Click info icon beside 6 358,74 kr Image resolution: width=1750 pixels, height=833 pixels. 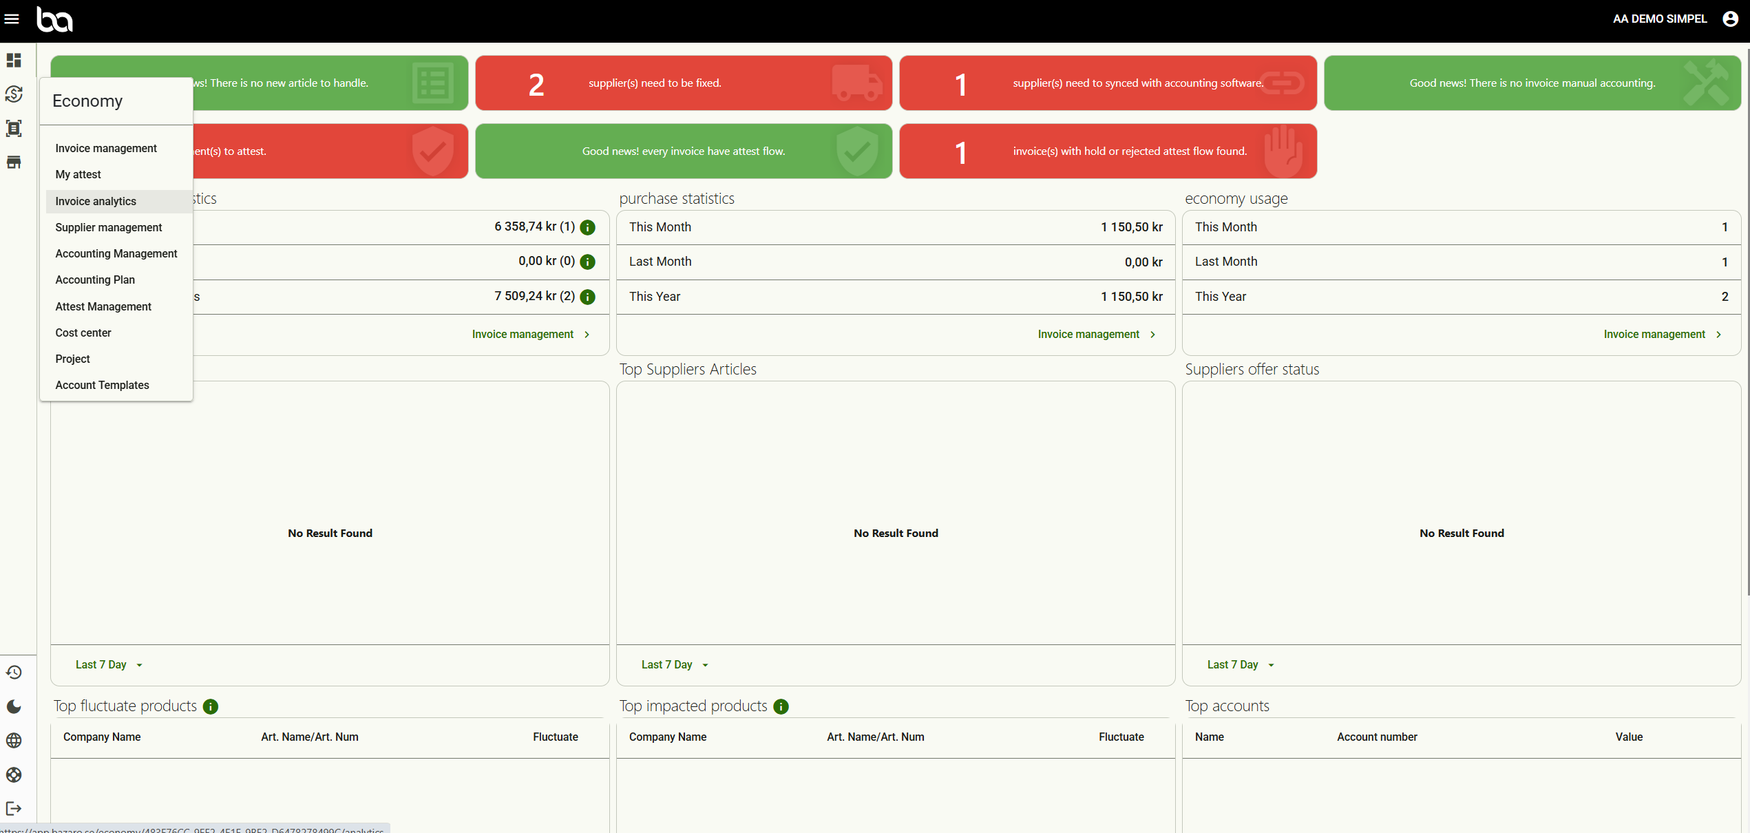[x=587, y=227]
